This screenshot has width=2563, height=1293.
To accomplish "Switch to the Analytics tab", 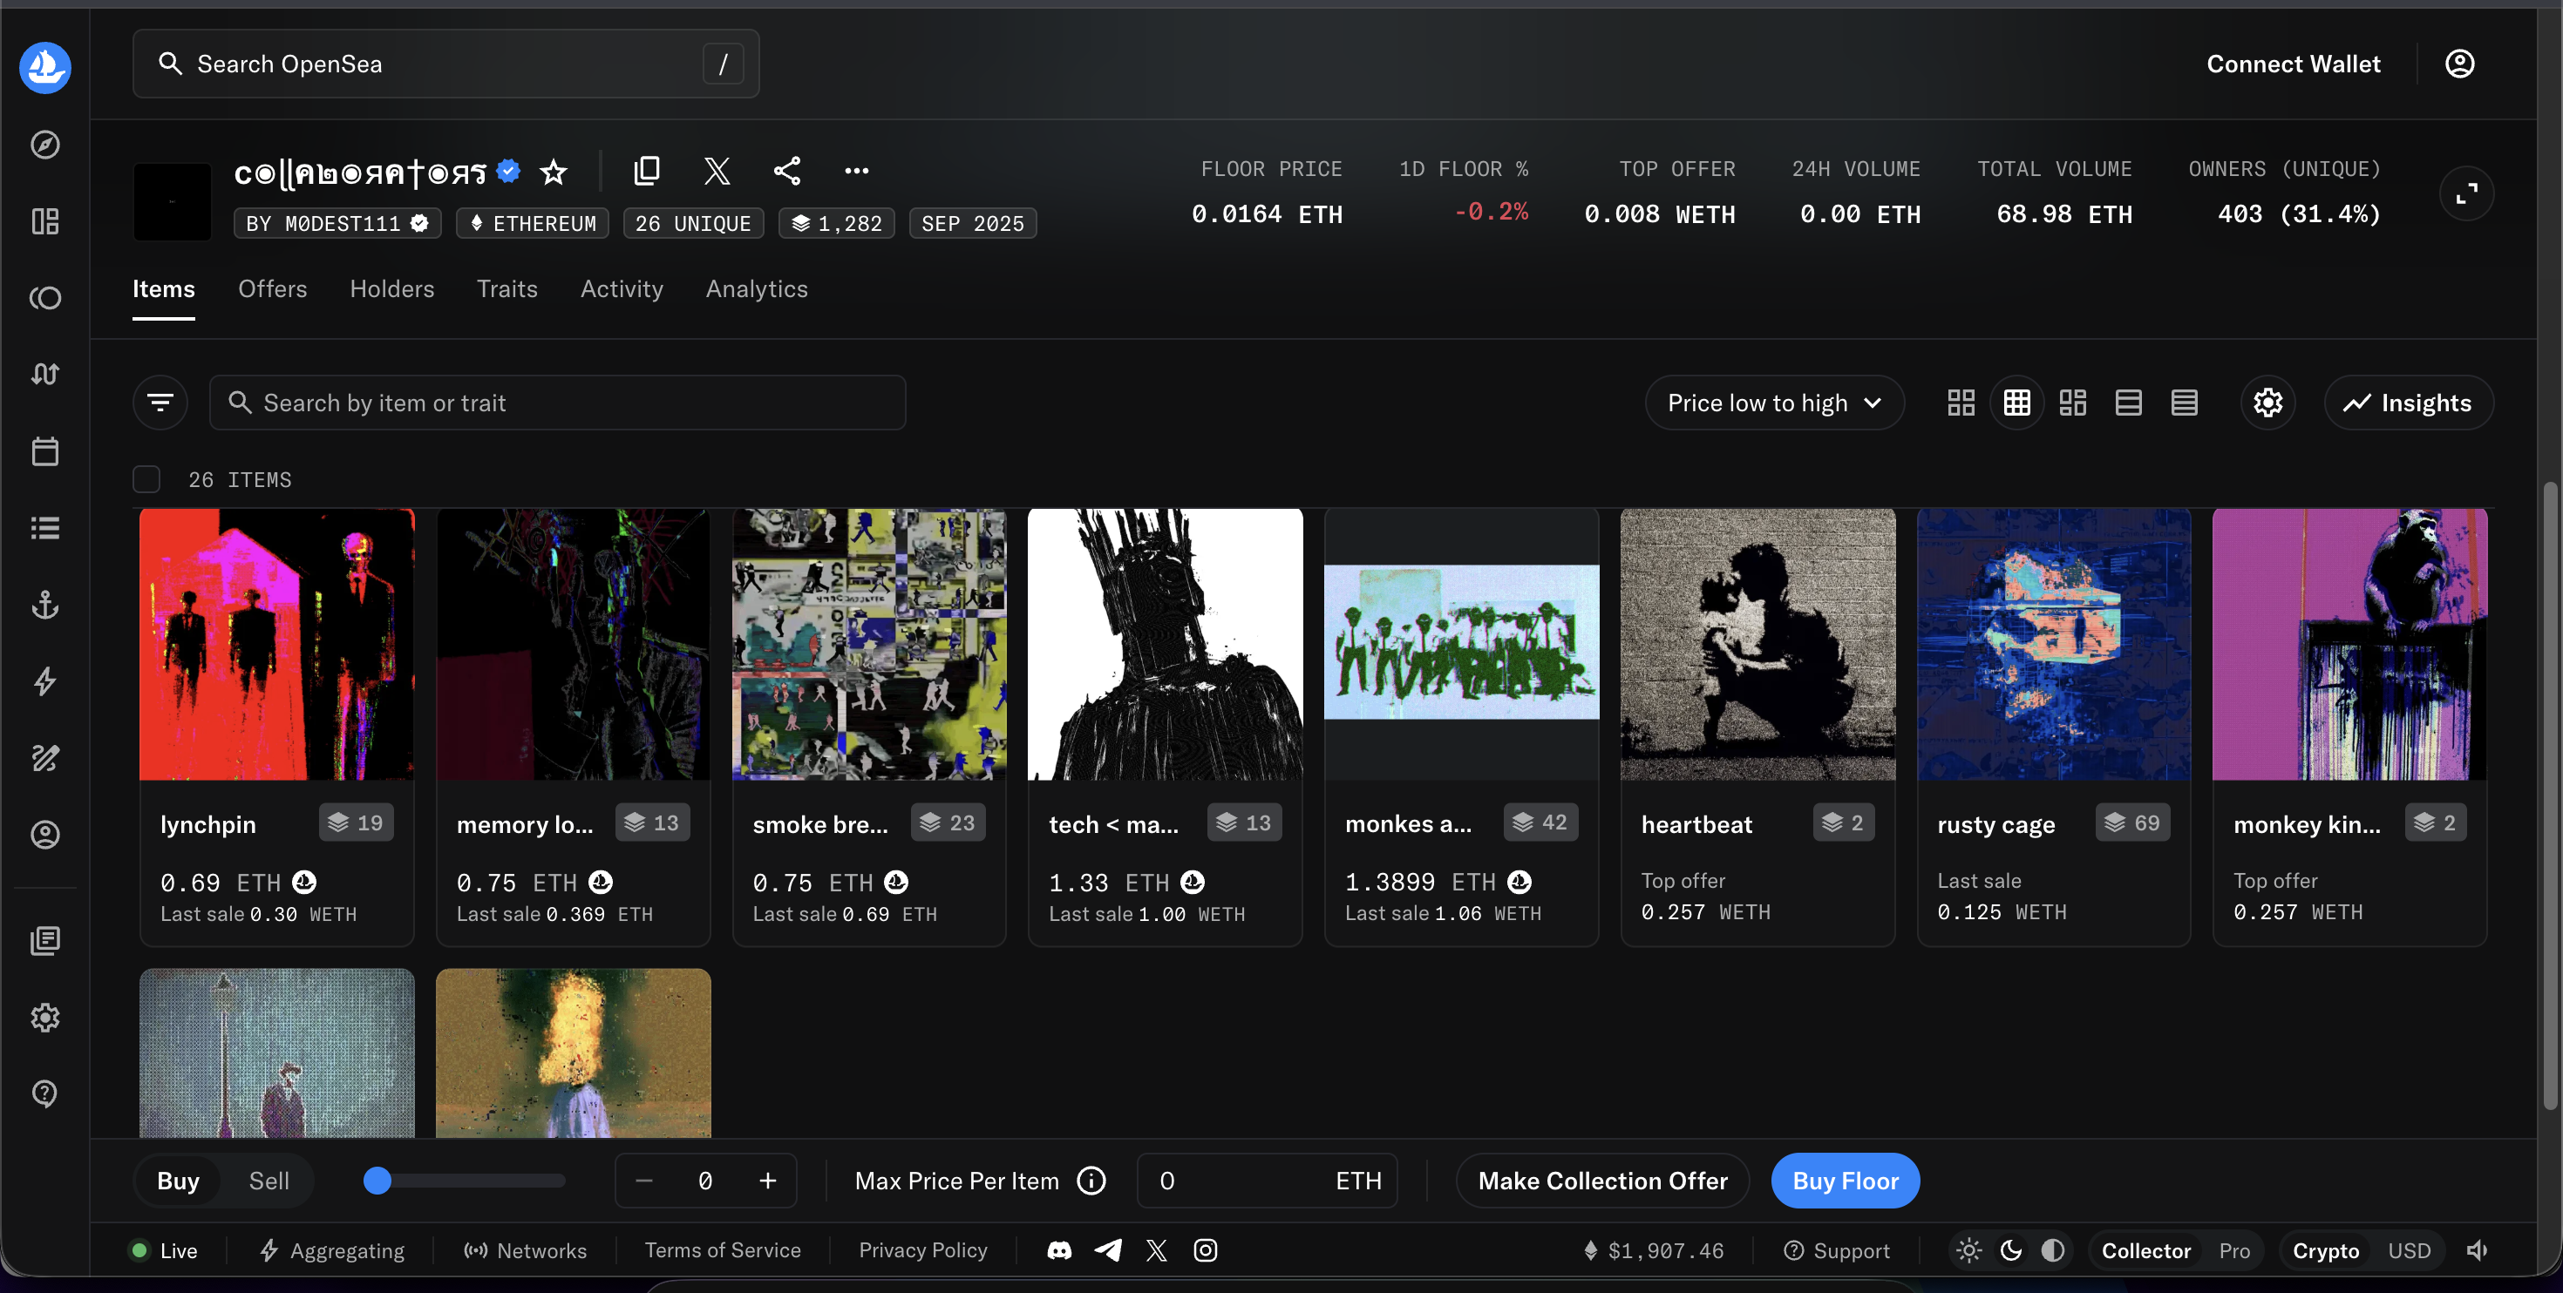I will 758,288.
